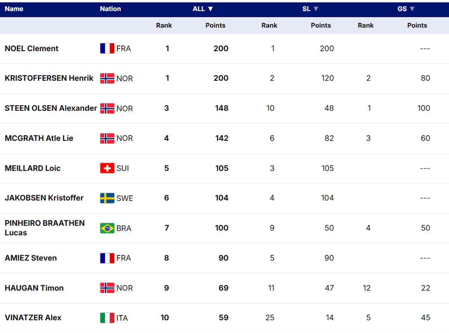Sort standings by GS arrow
Viewport: 449px width, 333px height.
coord(412,9)
